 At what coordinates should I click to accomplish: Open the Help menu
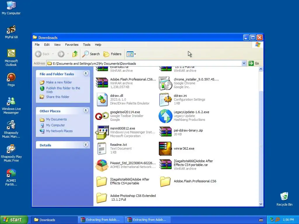pyautogui.click(x=98, y=45)
